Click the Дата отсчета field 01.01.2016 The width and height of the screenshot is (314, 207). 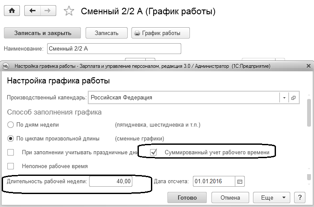tap(214, 182)
